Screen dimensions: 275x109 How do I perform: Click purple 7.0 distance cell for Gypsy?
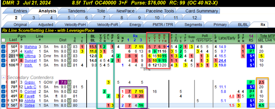click(63, 82)
